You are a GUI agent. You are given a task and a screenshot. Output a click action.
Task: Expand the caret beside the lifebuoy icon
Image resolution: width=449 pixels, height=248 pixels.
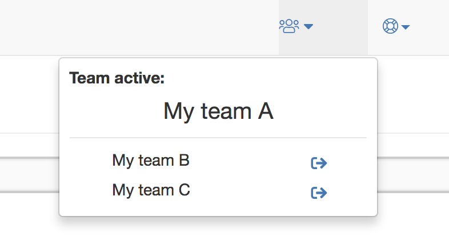coord(406,27)
